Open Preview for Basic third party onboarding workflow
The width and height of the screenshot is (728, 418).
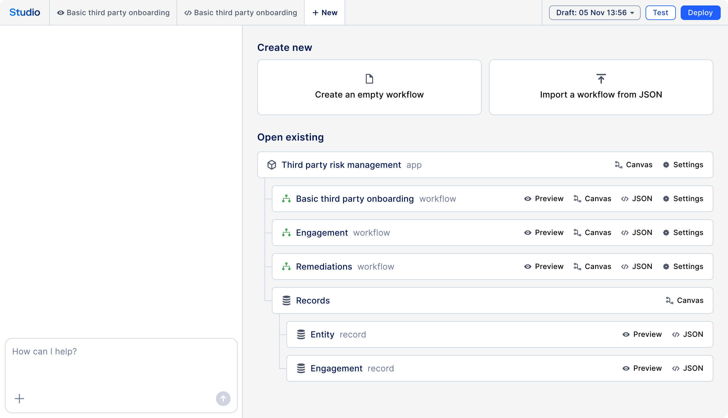[x=544, y=199]
